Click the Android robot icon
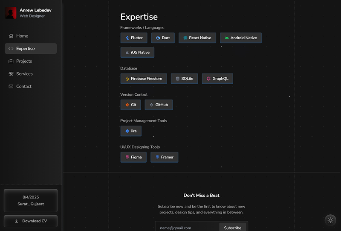The width and height of the screenshot is (341, 231). (x=227, y=38)
